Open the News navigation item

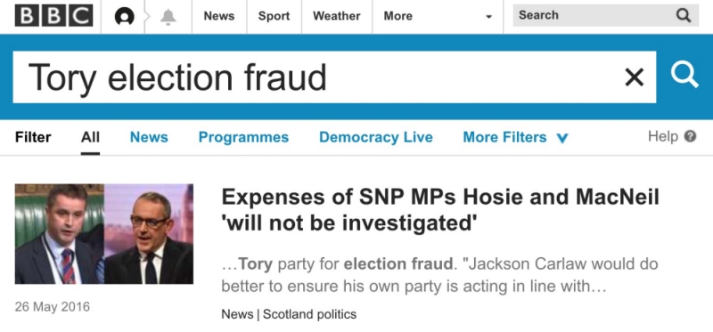tap(219, 16)
